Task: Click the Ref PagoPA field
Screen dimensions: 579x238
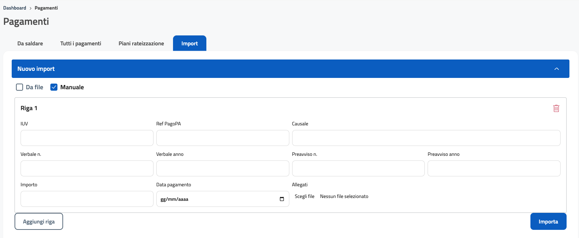Action: coord(222,138)
